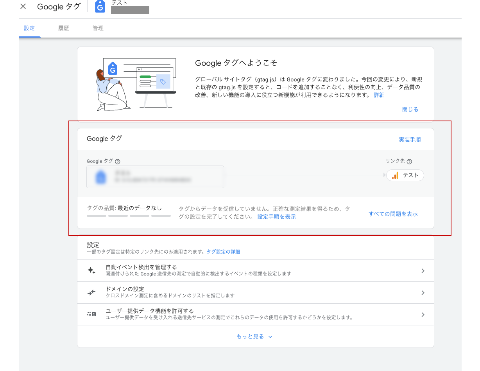Expand chevron on 自動イベント検出 row
The image size is (480, 371).
point(423,271)
